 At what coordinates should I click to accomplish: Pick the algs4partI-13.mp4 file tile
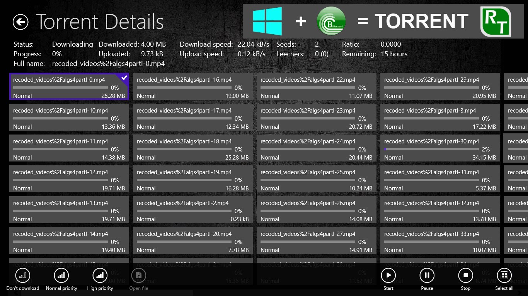coord(69,210)
